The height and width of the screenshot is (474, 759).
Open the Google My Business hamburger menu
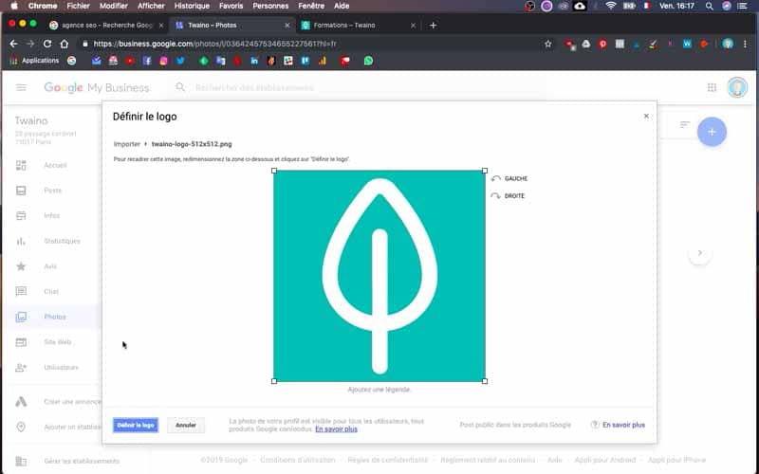[21, 87]
